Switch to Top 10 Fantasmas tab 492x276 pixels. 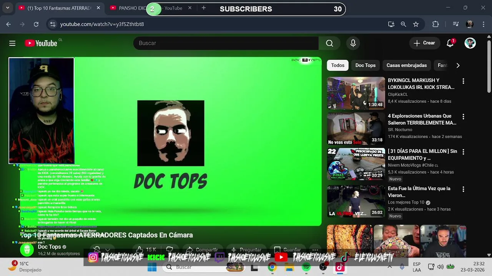click(x=60, y=8)
